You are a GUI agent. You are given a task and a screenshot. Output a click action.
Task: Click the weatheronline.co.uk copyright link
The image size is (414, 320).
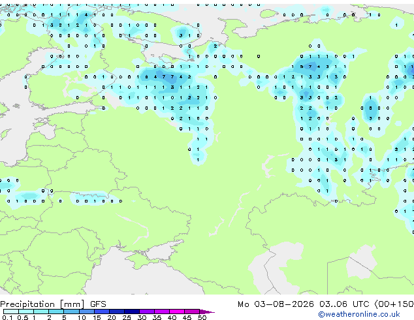pos(359,314)
